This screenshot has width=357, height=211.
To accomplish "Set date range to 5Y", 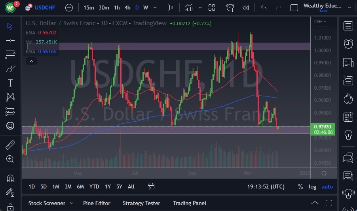I will 119,187.
